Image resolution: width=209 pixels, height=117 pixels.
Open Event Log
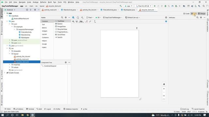coord(185,109)
